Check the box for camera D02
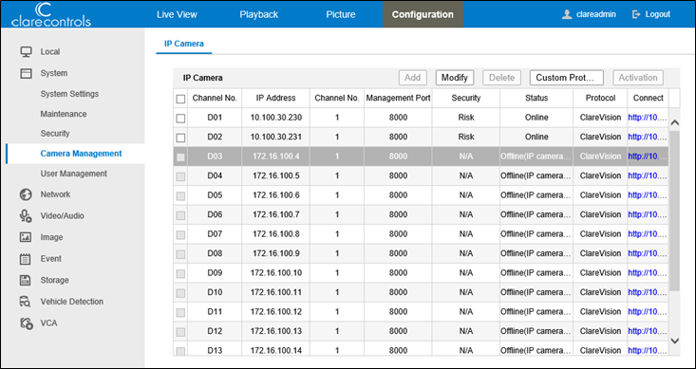This screenshot has height=369, width=696. coord(180,138)
